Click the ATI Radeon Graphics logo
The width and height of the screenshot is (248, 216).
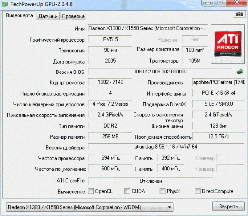228,44
